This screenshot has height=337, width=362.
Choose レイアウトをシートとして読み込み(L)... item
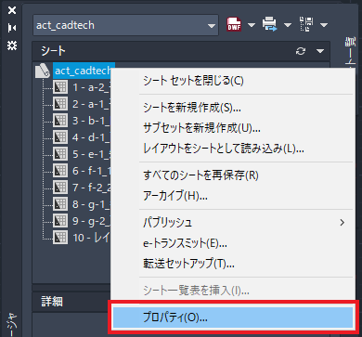pos(233,149)
